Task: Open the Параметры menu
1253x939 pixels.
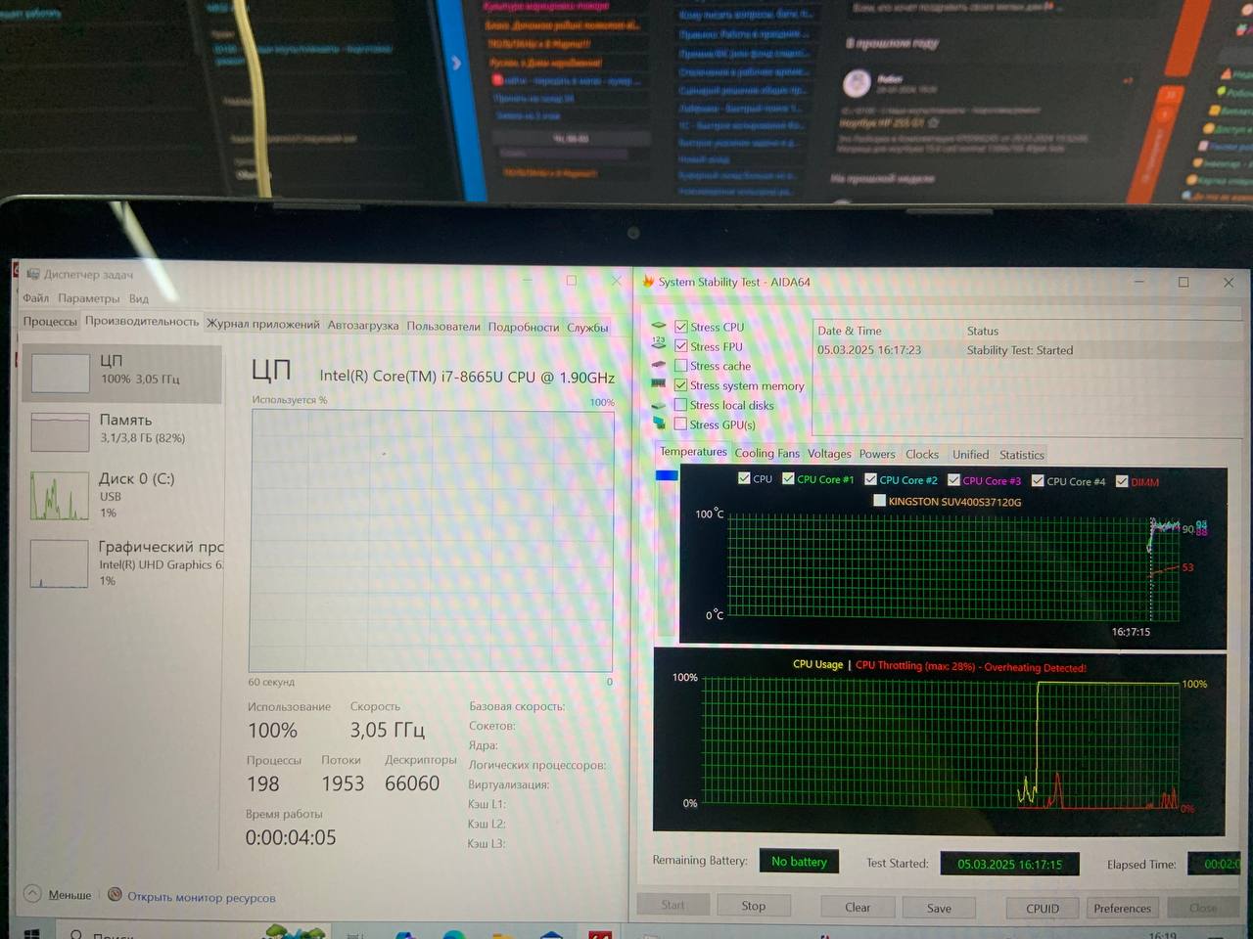Action: [88, 298]
